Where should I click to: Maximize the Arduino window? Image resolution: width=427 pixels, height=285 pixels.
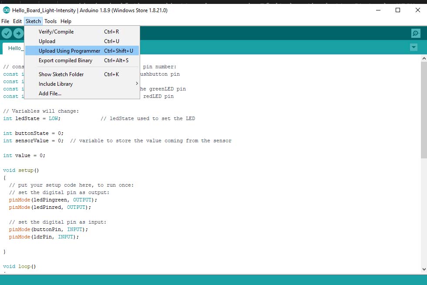[398, 10]
